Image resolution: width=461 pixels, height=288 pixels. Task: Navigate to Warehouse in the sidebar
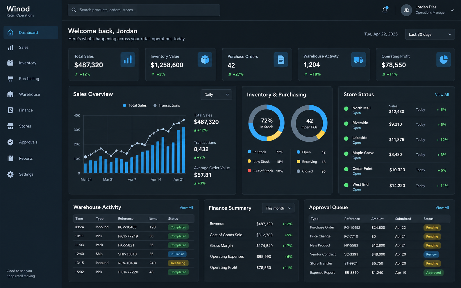[x=31, y=94]
